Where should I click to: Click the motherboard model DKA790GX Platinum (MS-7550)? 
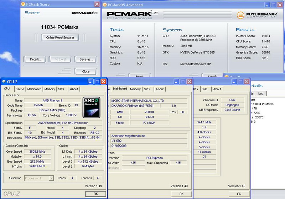pos(135,106)
